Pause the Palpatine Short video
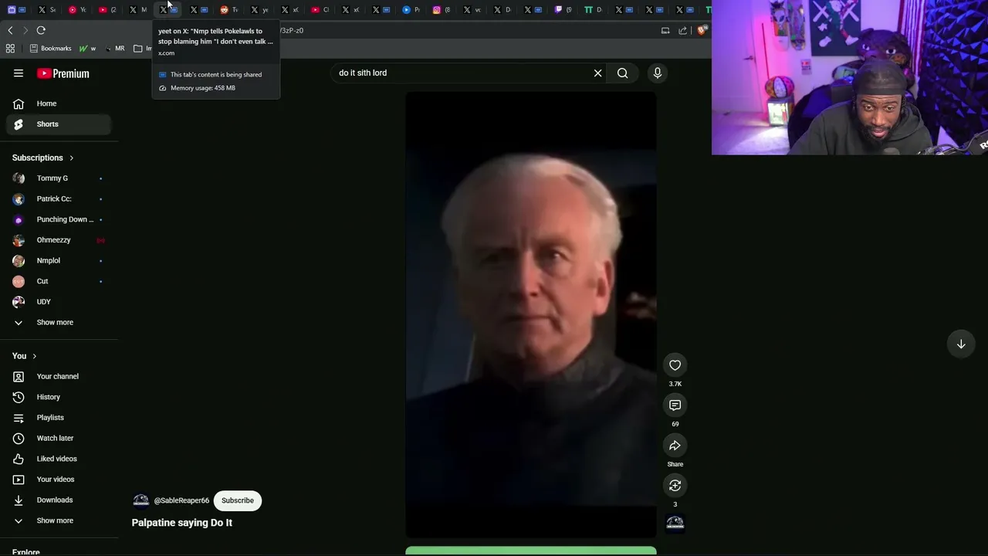 [531, 315]
